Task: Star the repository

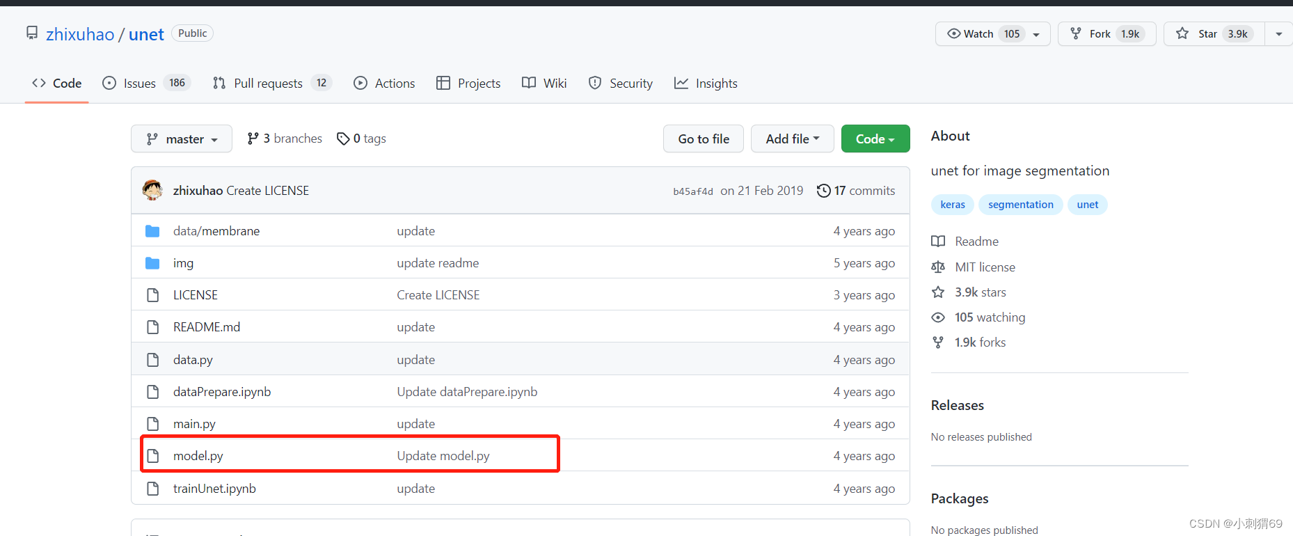Action: [1214, 33]
